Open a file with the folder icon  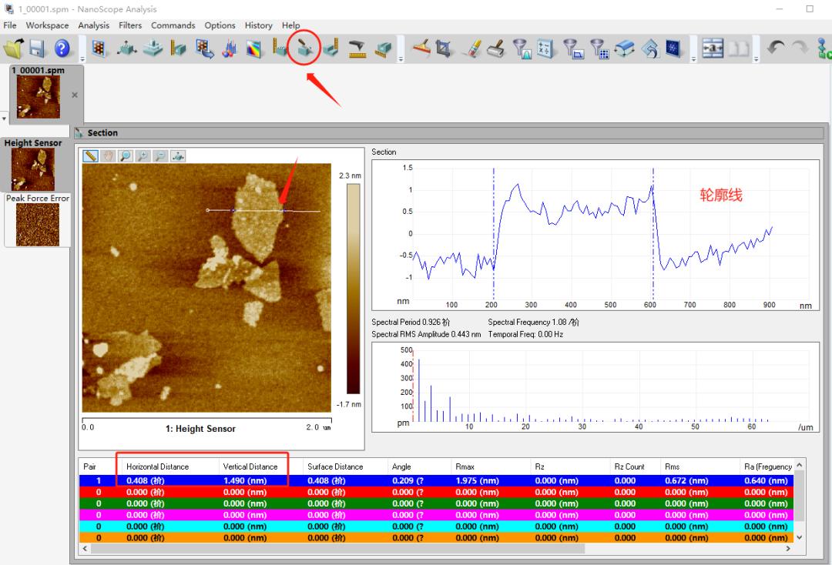pos(14,49)
